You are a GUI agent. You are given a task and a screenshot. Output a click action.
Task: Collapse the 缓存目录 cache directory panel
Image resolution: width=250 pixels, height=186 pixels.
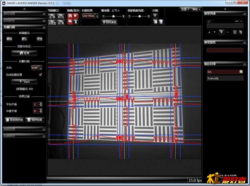tap(225, 64)
